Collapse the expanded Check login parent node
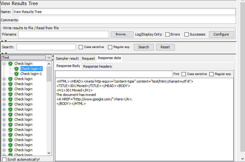Screen dimensions: 245x162 pos(4,64)
